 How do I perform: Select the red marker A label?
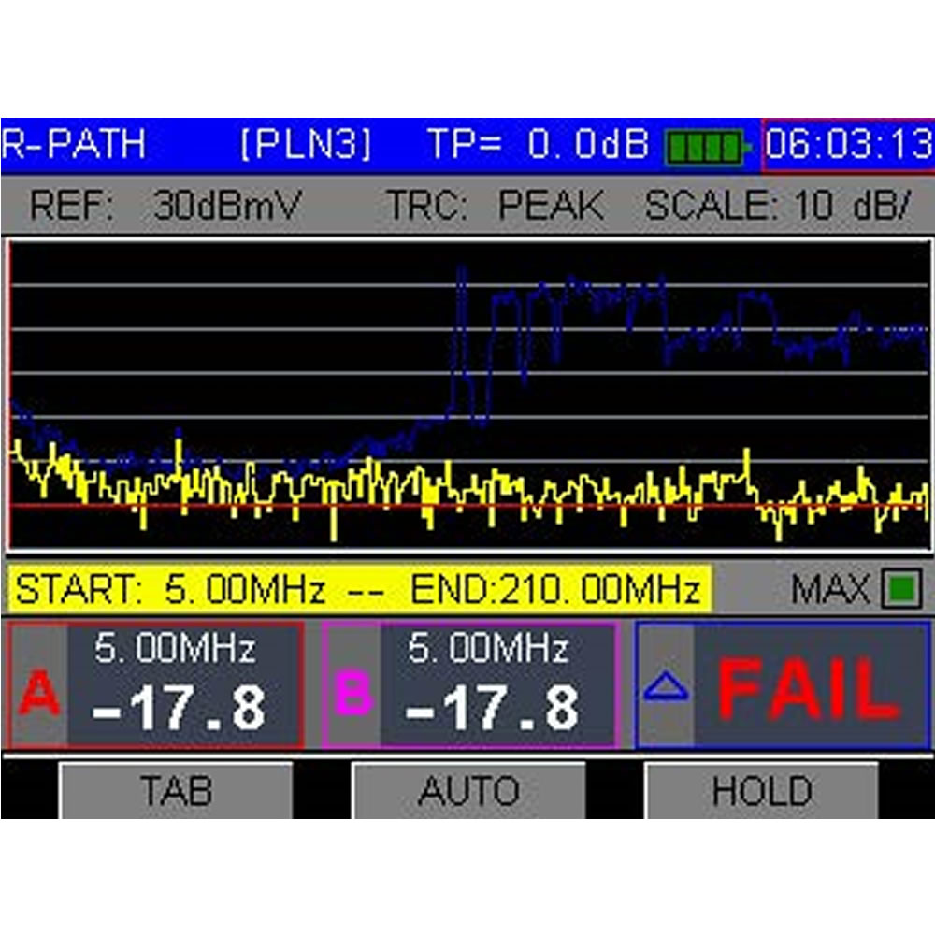pyautogui.click(x=38, y=693)
